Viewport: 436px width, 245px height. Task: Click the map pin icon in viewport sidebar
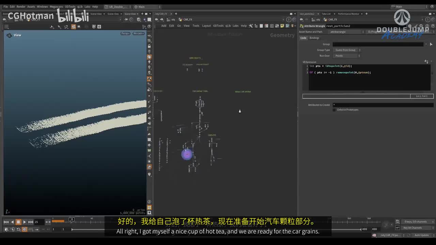coord(149,175)
